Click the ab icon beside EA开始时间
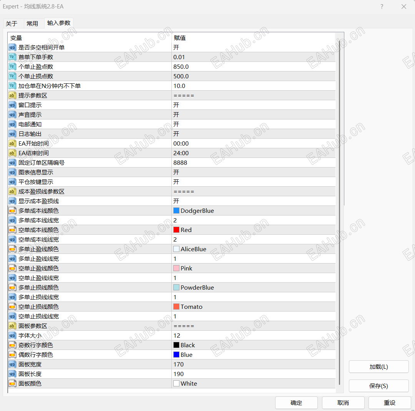This screenshot has width=415, height=411. click(12, 143)
